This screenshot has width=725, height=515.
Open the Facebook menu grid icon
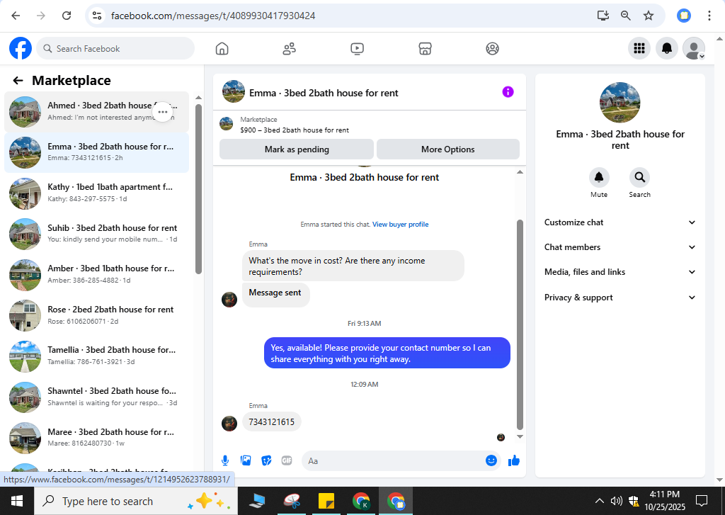pyautogui.click(x=639, y=48)
